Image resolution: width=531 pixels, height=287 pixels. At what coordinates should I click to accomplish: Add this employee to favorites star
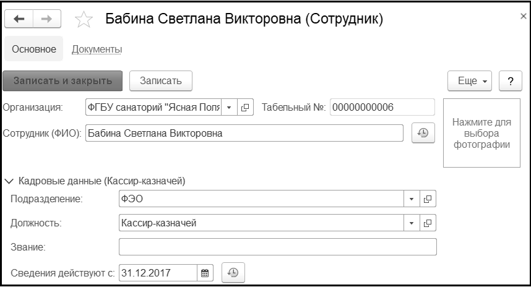pyautogui.click(x=83, y=20)
